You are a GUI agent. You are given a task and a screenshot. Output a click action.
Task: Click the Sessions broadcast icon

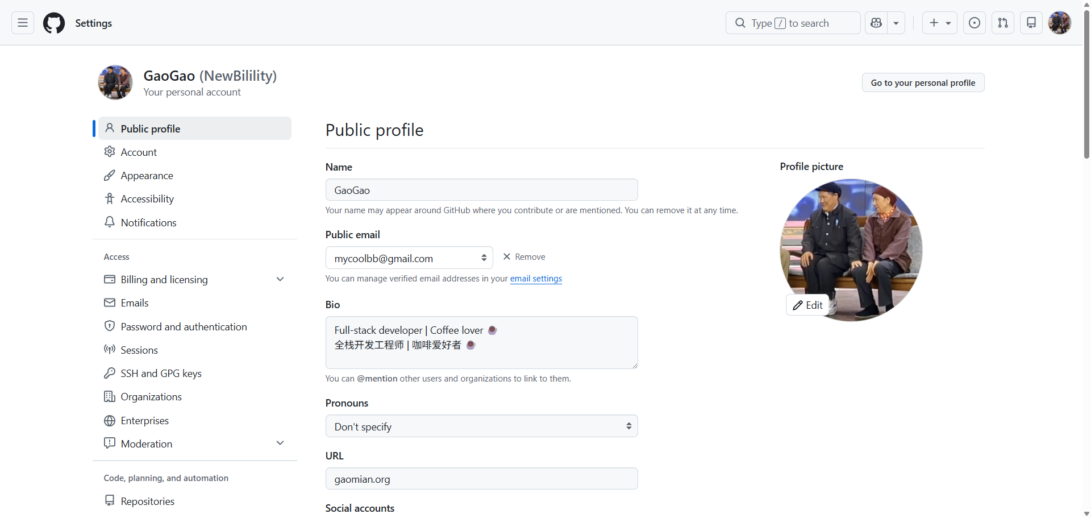click(110, 349)
